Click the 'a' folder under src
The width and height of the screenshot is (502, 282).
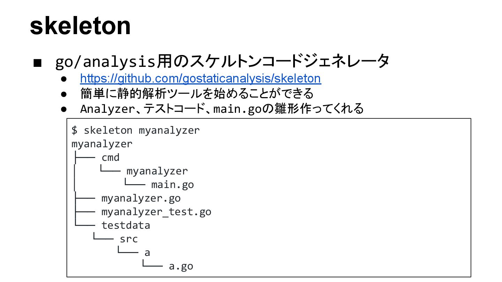(x=147, y=253)
